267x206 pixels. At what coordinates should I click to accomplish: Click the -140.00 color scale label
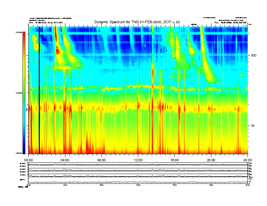[x=19, y=93]
